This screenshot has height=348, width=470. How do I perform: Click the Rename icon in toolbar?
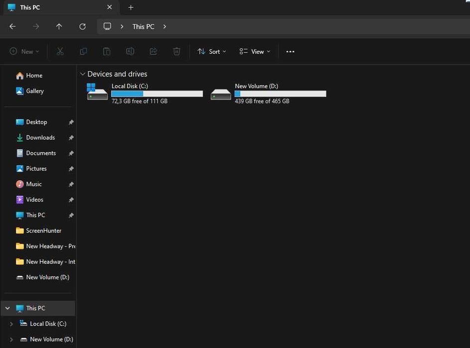pyautogui.click(x=130, y=51)
